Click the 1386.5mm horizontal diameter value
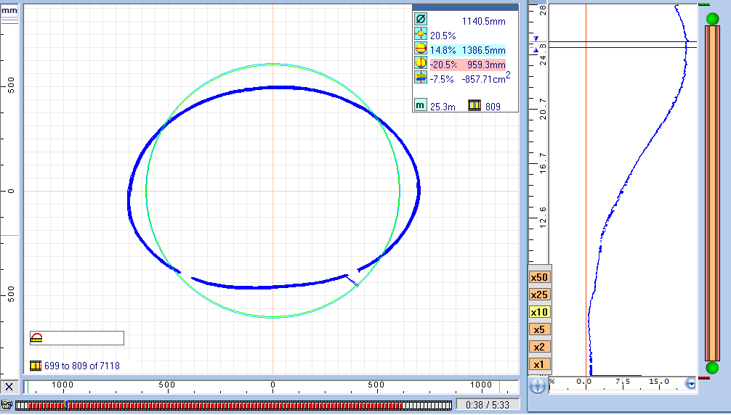Image resolution: width=731 pixels, height=415 pixels. (x=483, y=50)
